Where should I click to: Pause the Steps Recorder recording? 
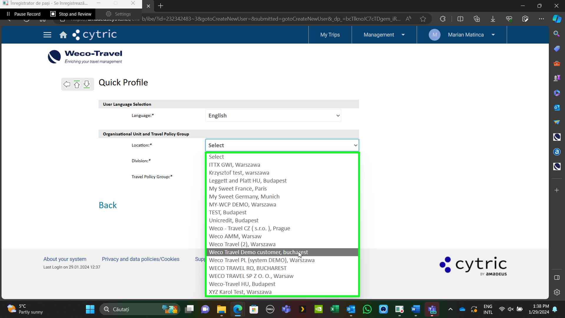coord(24,14)
